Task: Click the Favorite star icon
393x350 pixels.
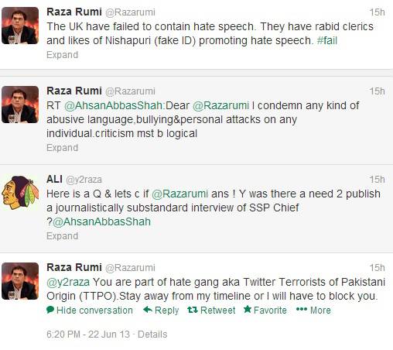Action: click(248, 309)
